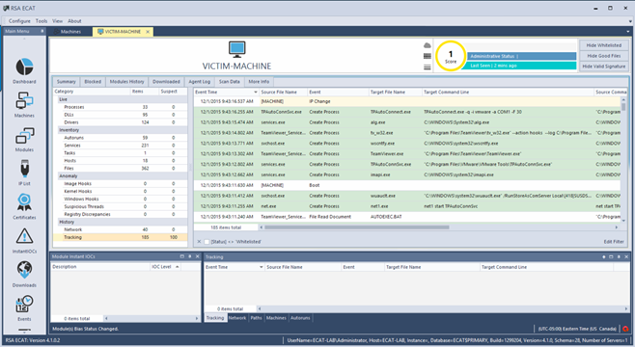Click the horizontal scrollbar in Module Instant IOCs

pyautogui.click(x=152, y=319)
